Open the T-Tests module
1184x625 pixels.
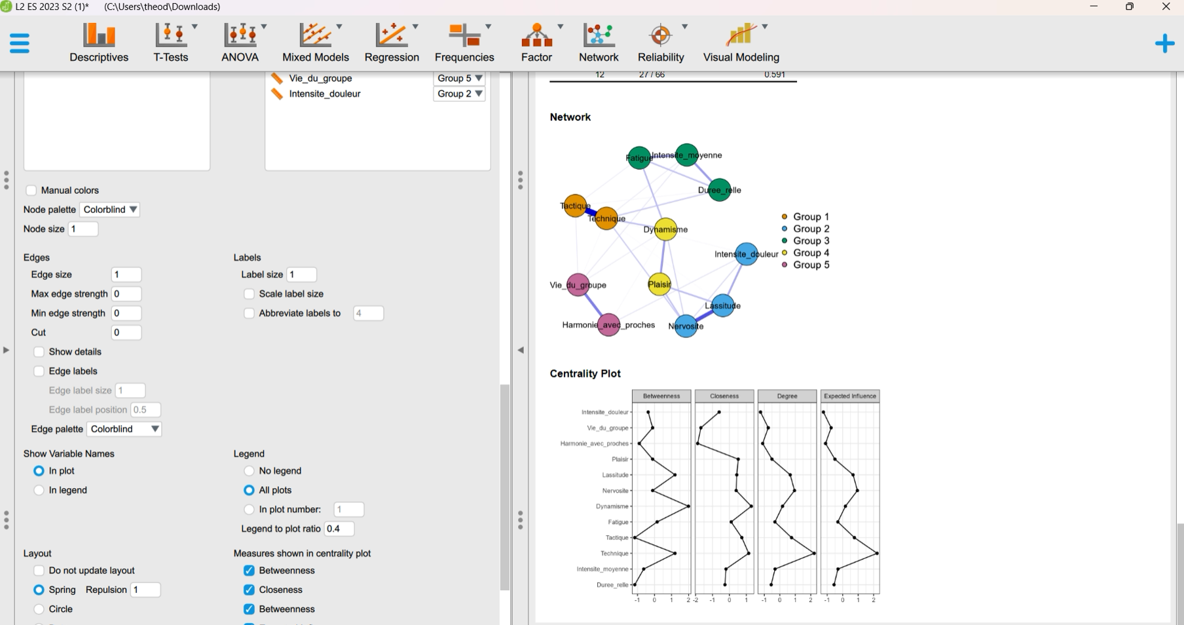coord(171,43)
